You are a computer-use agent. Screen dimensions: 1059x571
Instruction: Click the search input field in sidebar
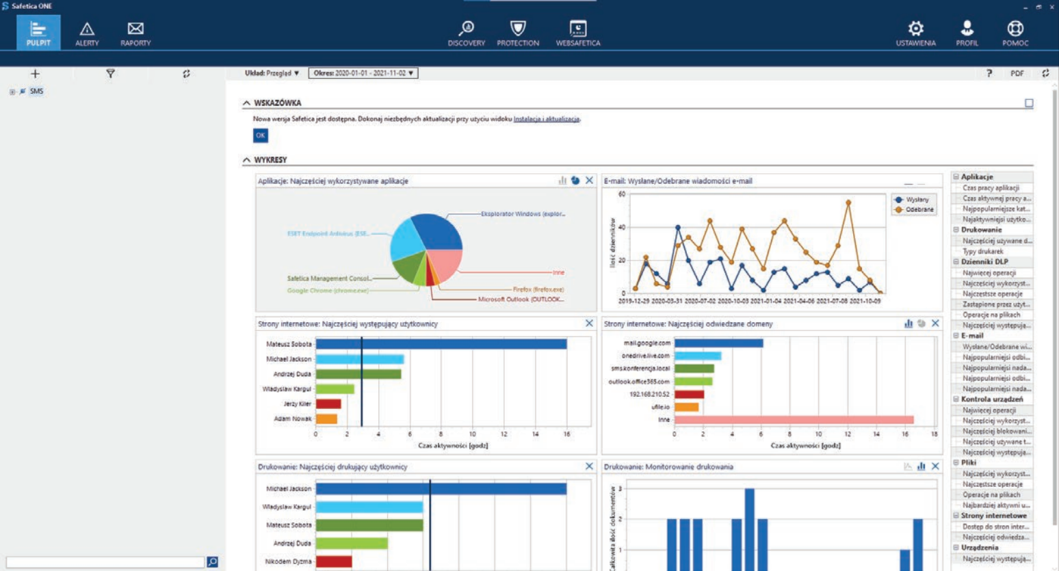tap(105, 561)
